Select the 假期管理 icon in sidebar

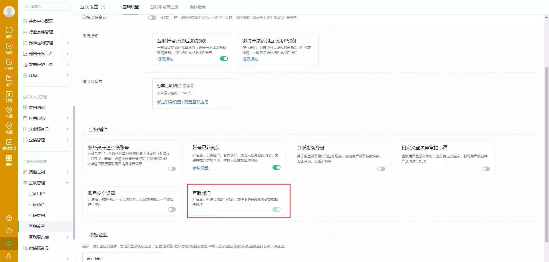[9, 142]
